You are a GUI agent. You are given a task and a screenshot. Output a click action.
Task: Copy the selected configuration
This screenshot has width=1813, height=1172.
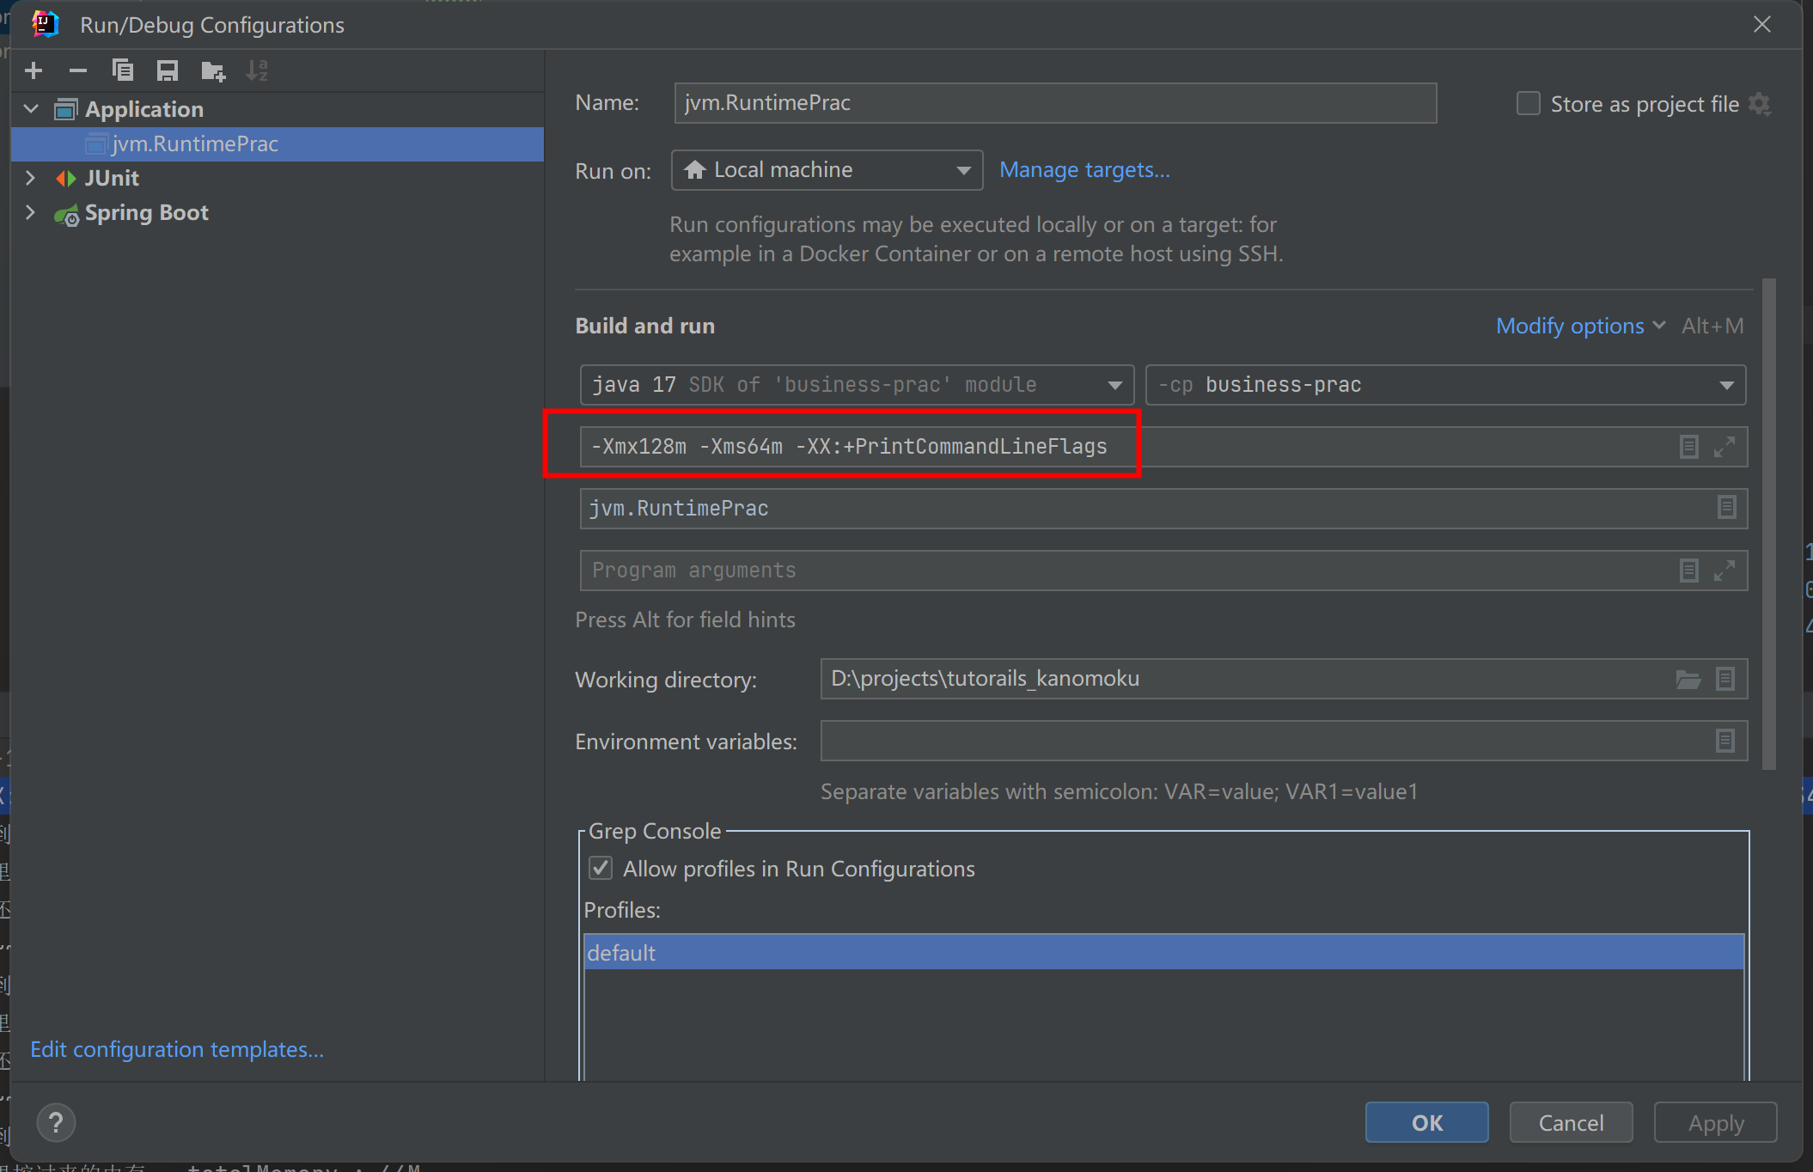(123, 70)
